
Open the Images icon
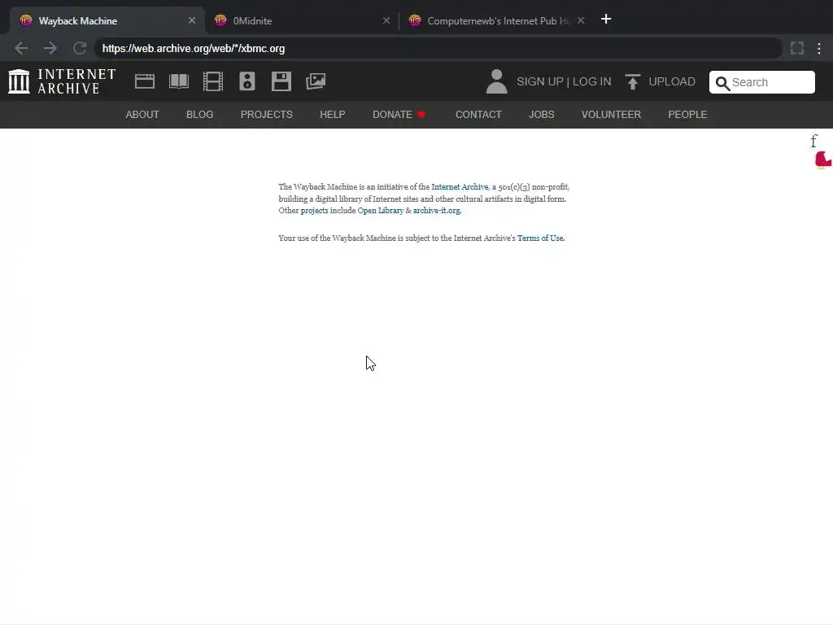click(x=316, y=81)
